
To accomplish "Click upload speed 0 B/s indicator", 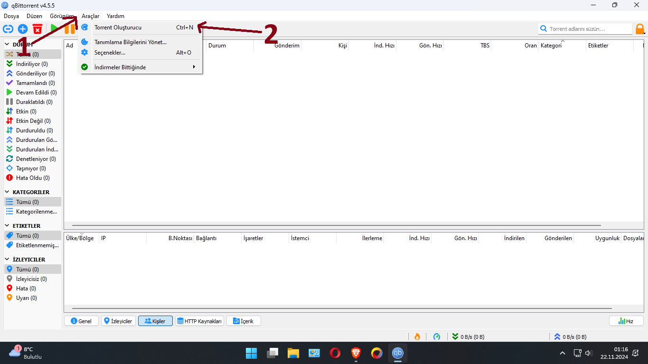I will (x=570, y=336).
